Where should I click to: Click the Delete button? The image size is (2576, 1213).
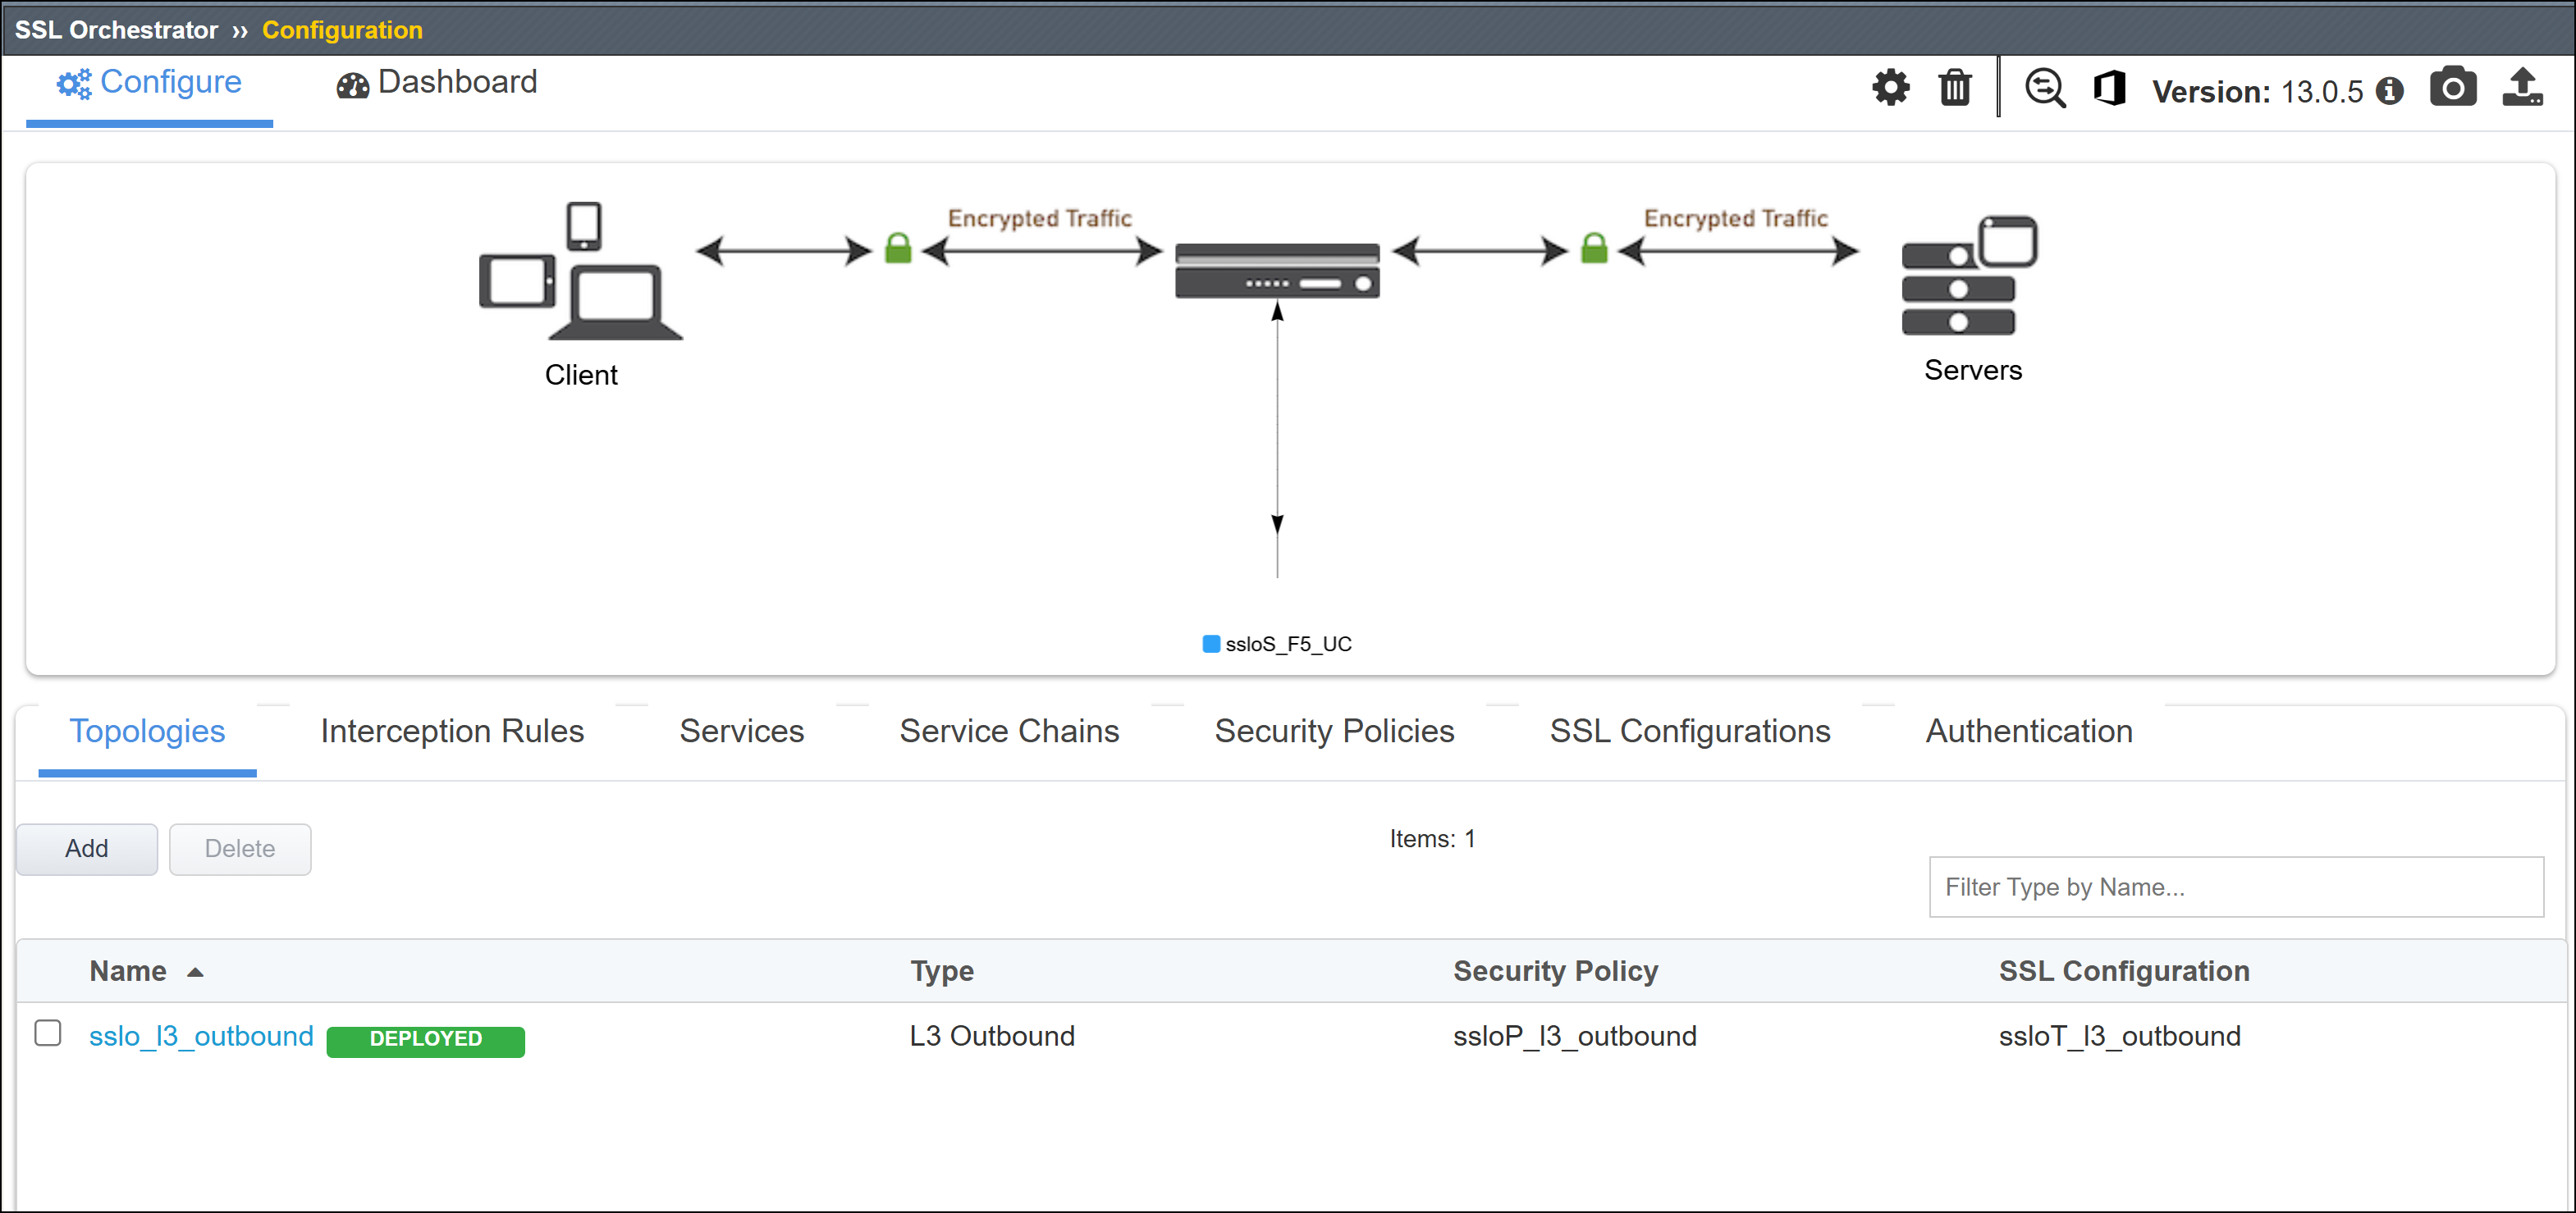tap(240, 848)
